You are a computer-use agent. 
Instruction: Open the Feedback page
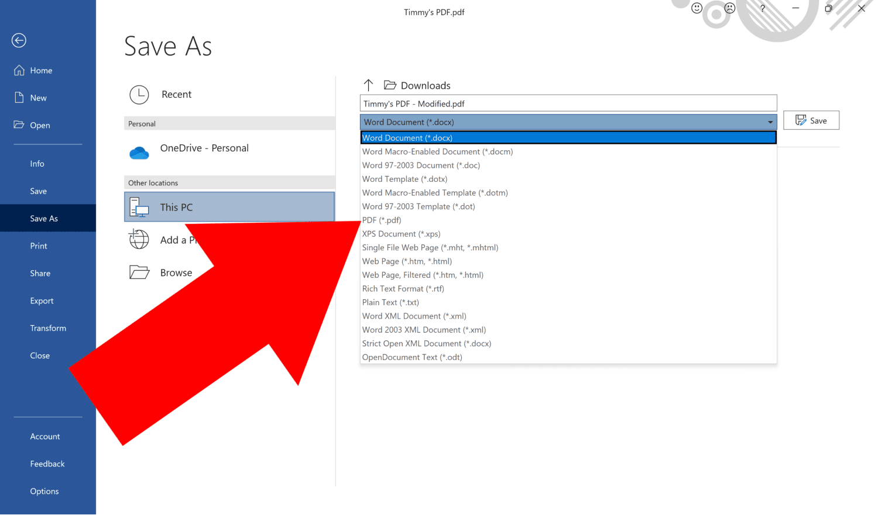pos(47,464)
